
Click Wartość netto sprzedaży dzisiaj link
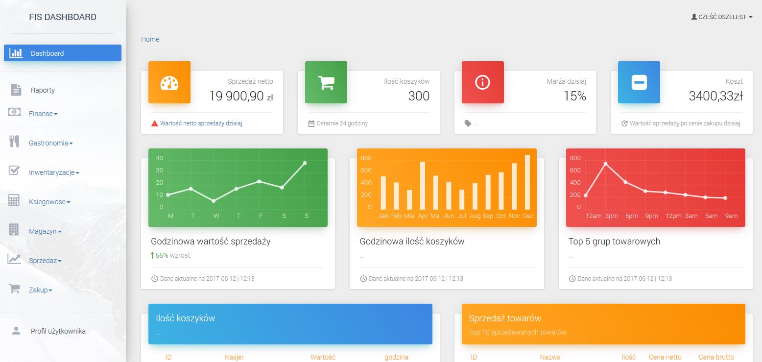202,123
